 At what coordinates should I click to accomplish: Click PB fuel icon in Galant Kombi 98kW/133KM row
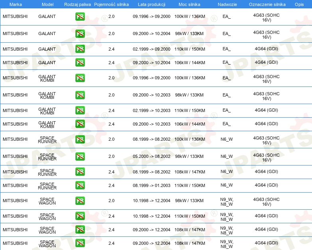pos(80,95)
